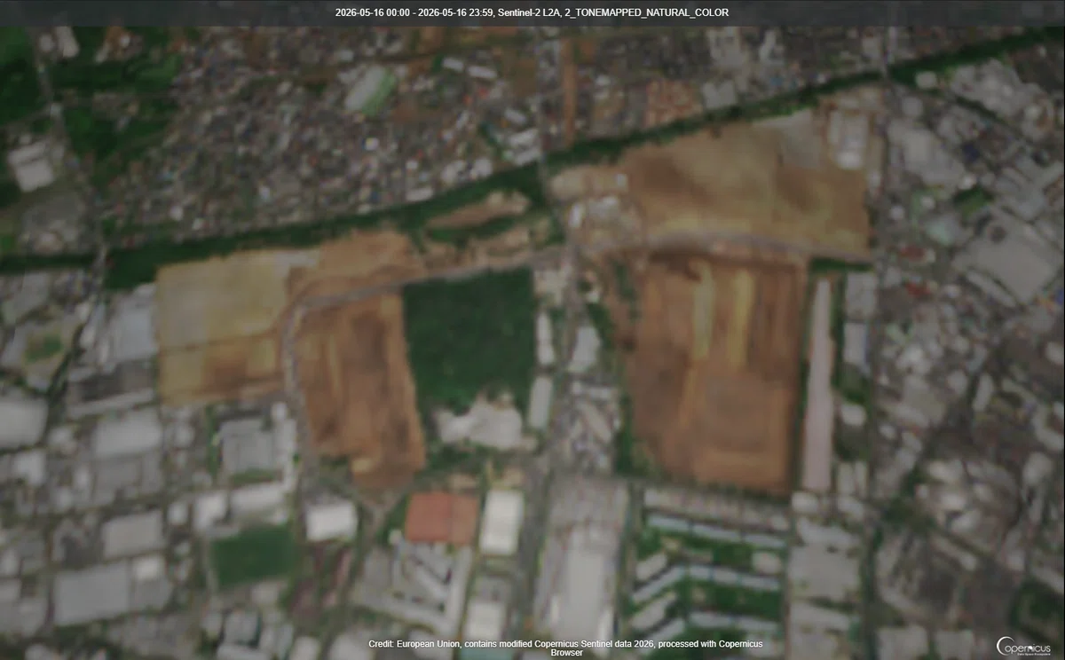Click the Copernicus logo in the corner

click(1025, 647)
